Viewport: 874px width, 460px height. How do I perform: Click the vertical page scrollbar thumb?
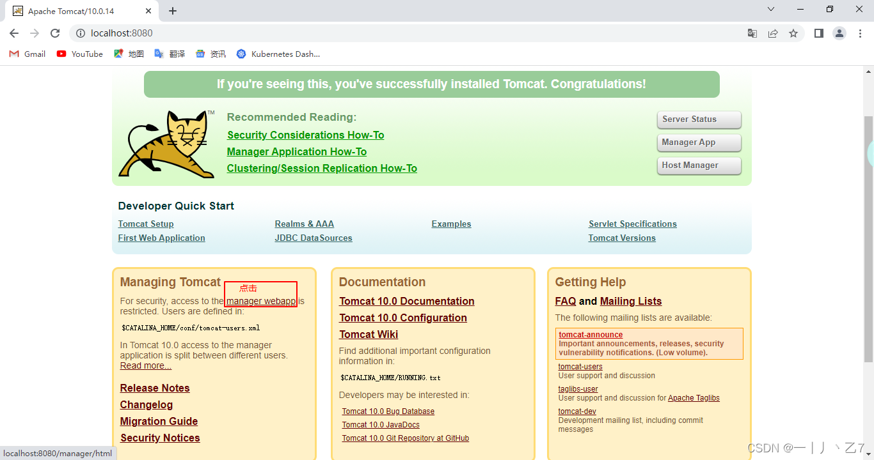coord(868,240)
